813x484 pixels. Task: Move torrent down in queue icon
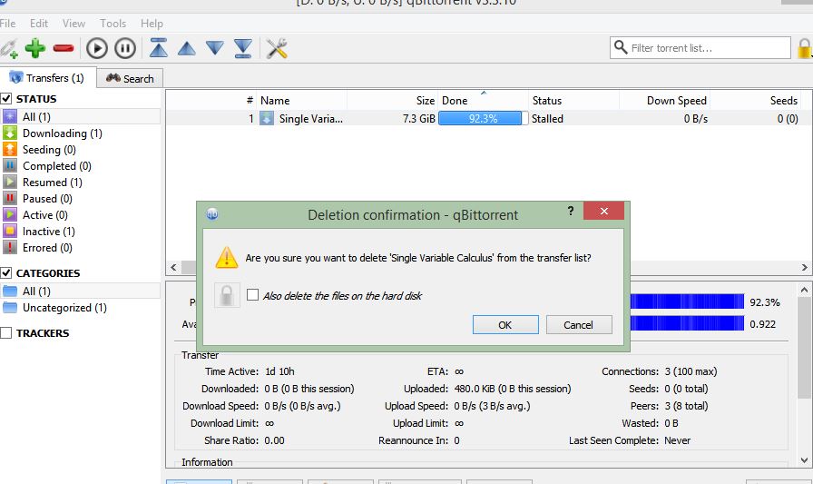click(x=215, y=48)
